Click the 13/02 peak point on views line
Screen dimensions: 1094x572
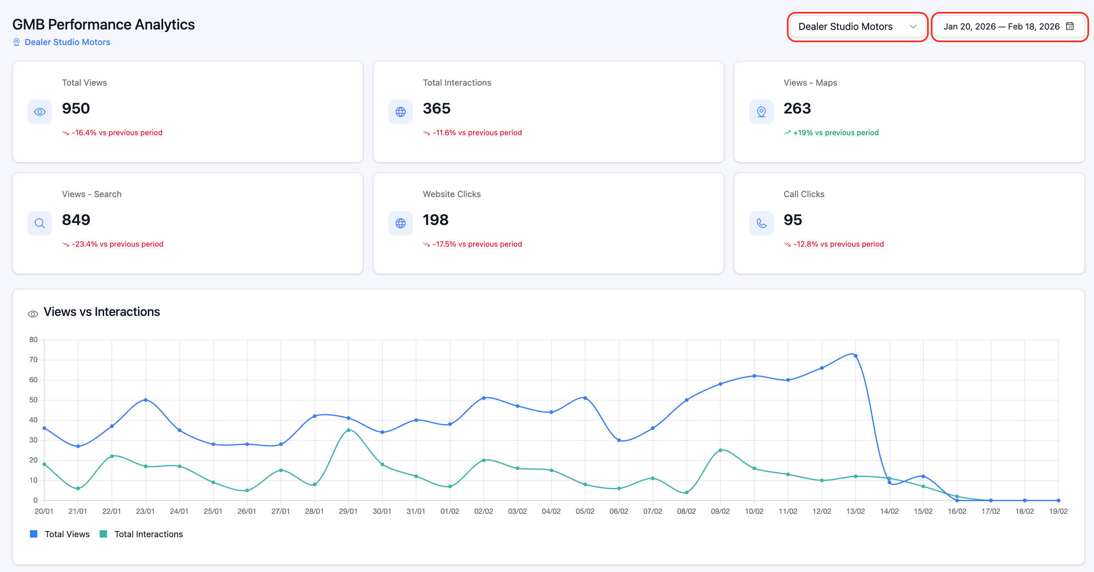point(855,356)
